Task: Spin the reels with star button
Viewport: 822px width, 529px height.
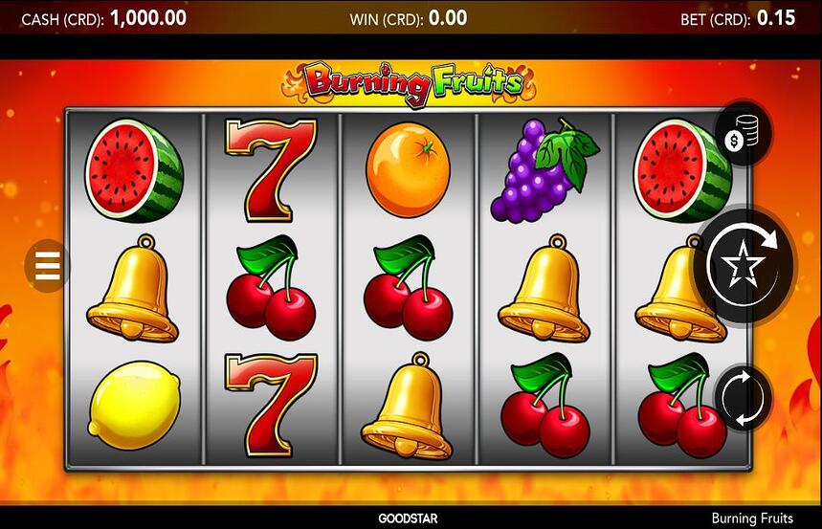Action: [744, 265]
